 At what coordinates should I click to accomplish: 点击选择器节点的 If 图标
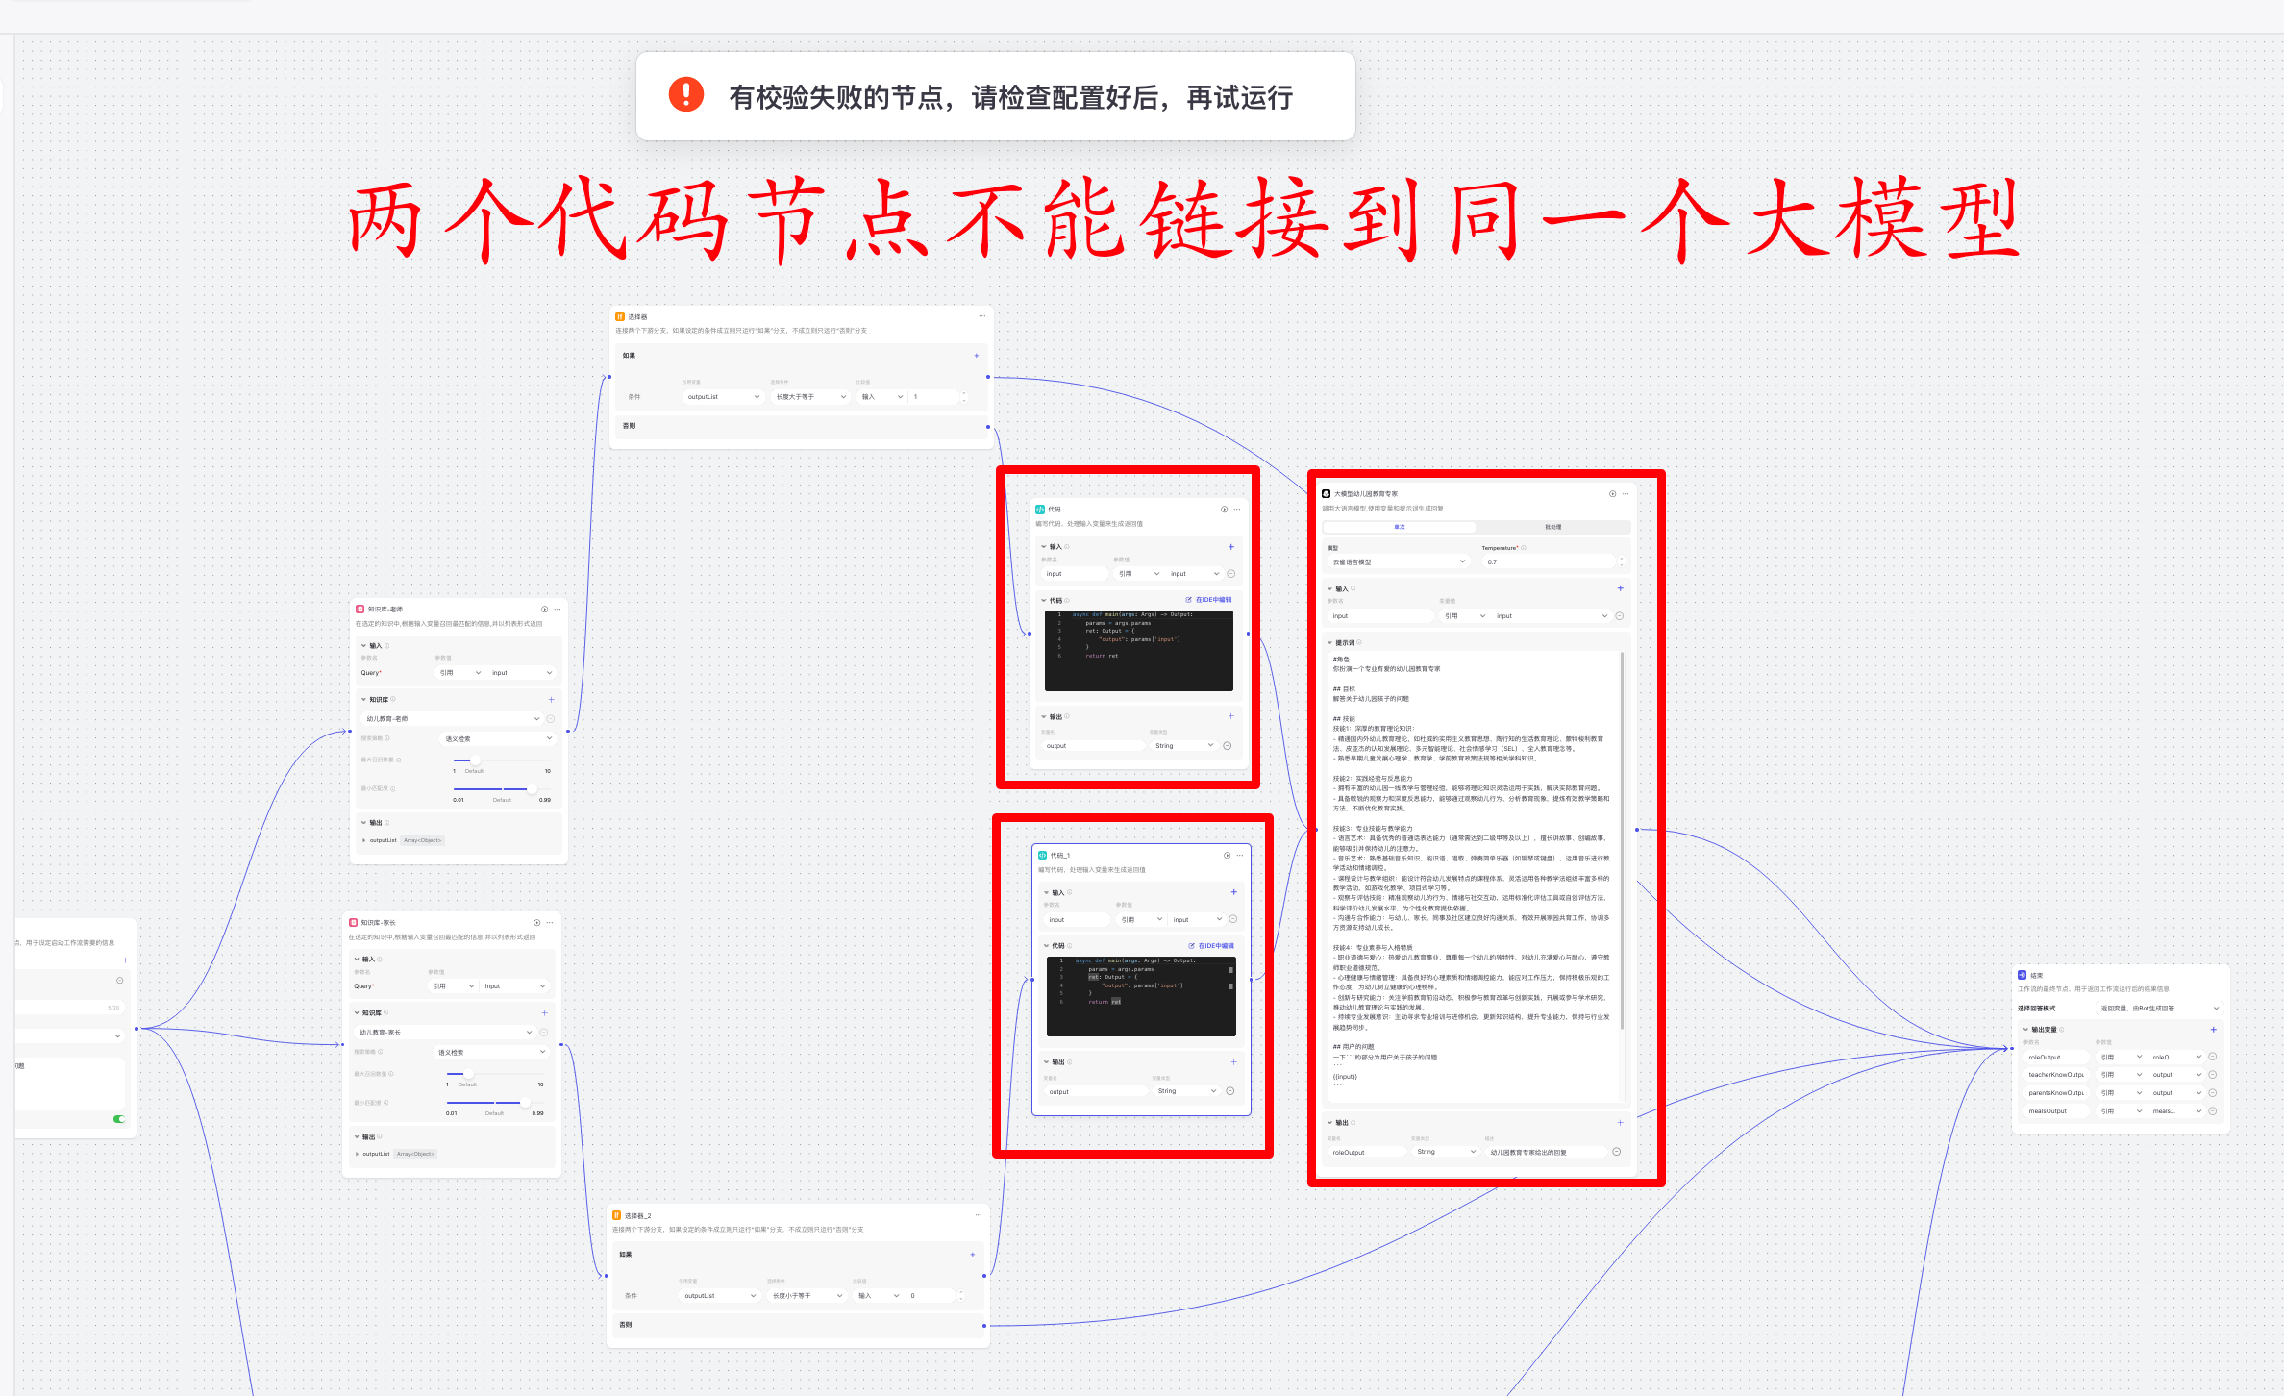619,315
